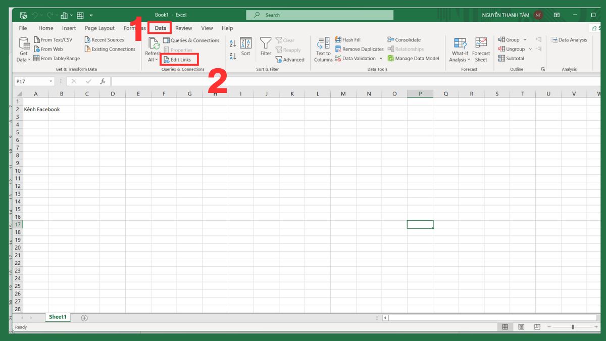This screenshot has width=606, height=341.
Task: Expand Group dropdown arrow
Action: (x=525, y=40)
